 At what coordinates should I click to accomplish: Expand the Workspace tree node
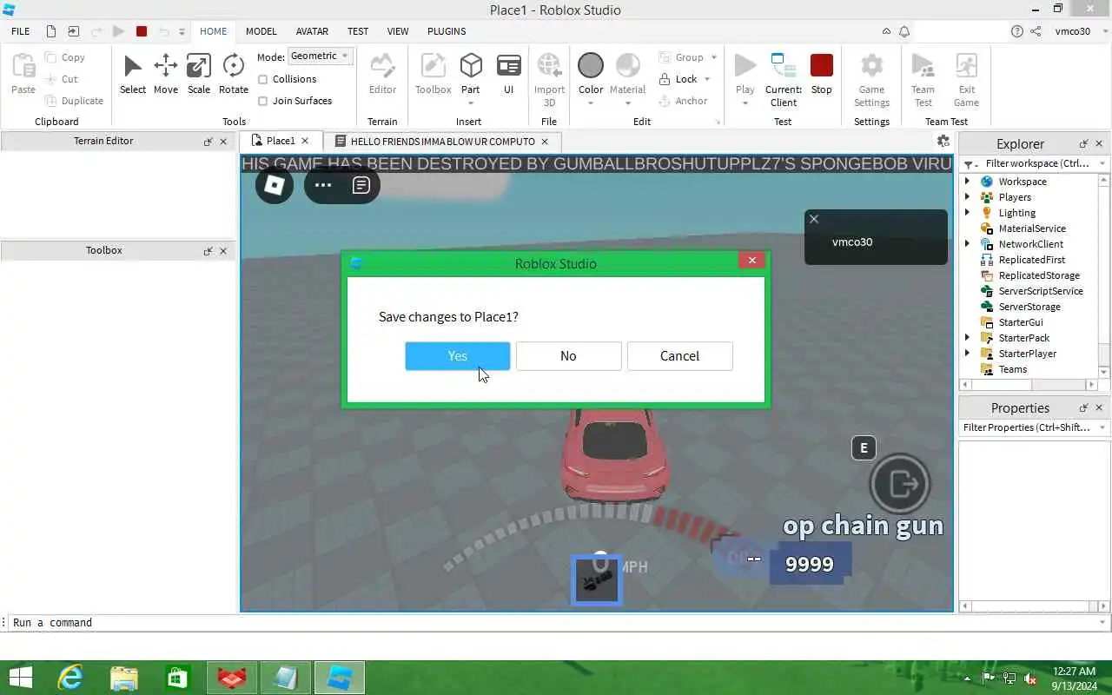point(967,182)
